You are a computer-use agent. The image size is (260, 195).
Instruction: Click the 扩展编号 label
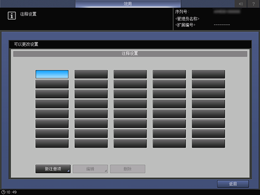tap(185, 25)
